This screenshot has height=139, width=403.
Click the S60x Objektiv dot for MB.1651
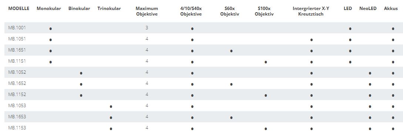point(231,51)
